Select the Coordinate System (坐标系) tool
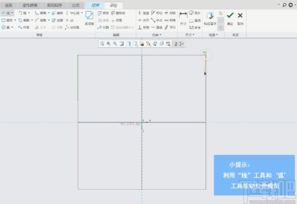Screen dimensions: 297x204 (72, 28)
